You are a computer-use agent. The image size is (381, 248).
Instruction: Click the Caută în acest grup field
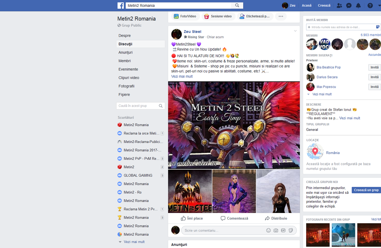pyautogui.click(x=141, y=106)
